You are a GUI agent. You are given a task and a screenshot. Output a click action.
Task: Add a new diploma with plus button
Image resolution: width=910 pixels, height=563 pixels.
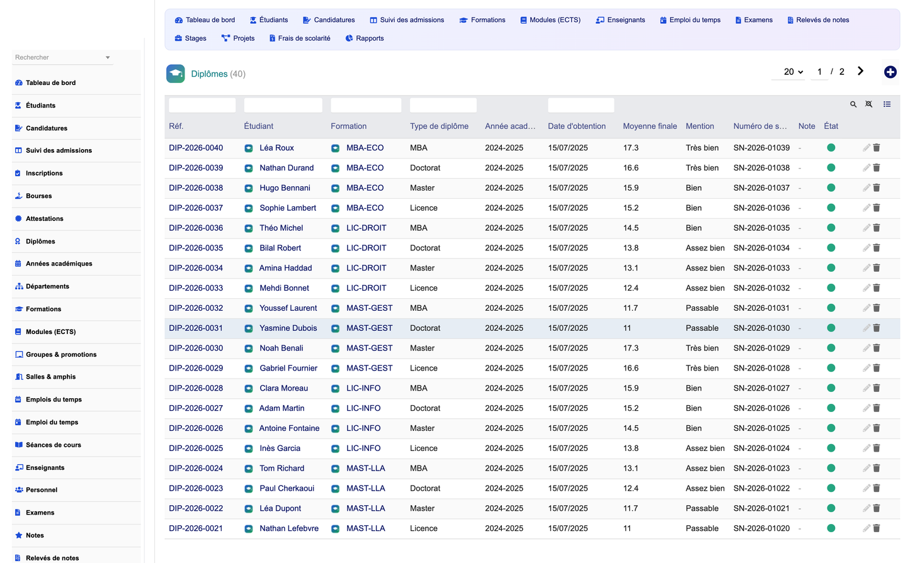pyautogui.click(x=890, y=72)
